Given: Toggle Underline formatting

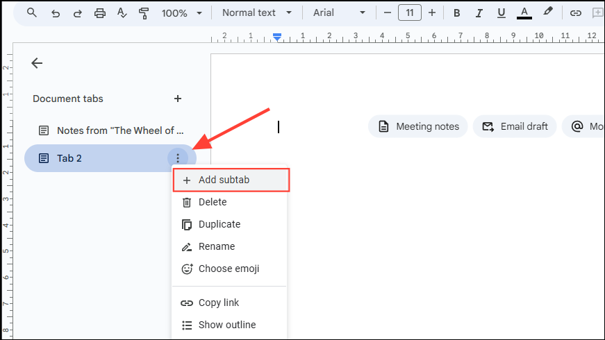Looking at the screenshot, I should click(x=501, y=12).
